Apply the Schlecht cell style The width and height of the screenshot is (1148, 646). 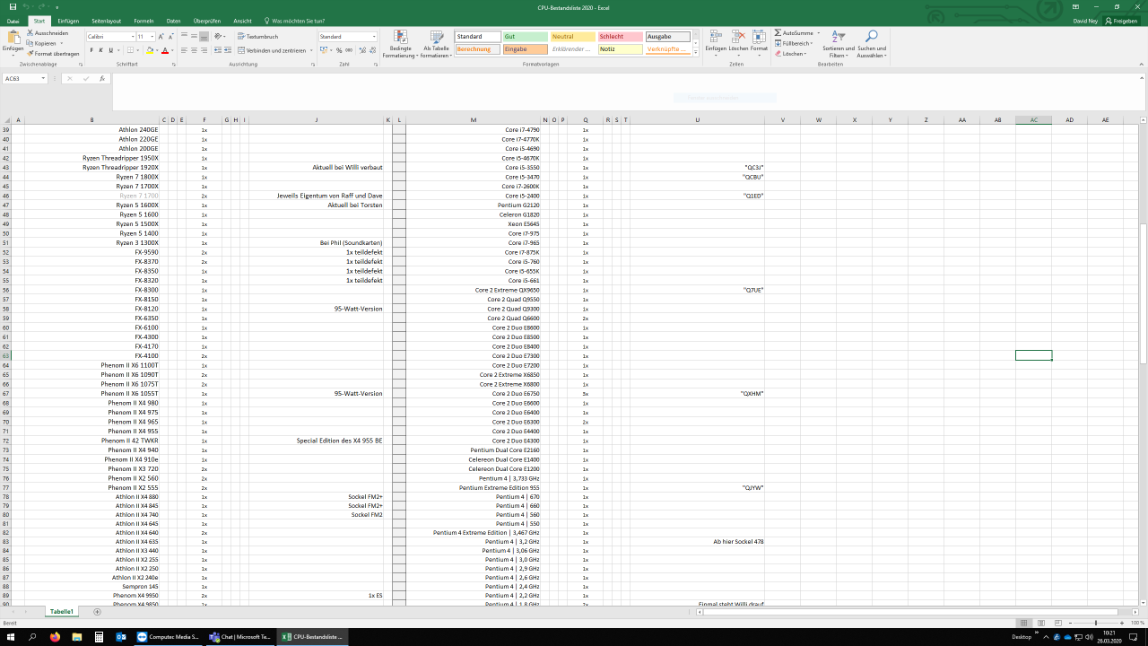tap(620, 37)
